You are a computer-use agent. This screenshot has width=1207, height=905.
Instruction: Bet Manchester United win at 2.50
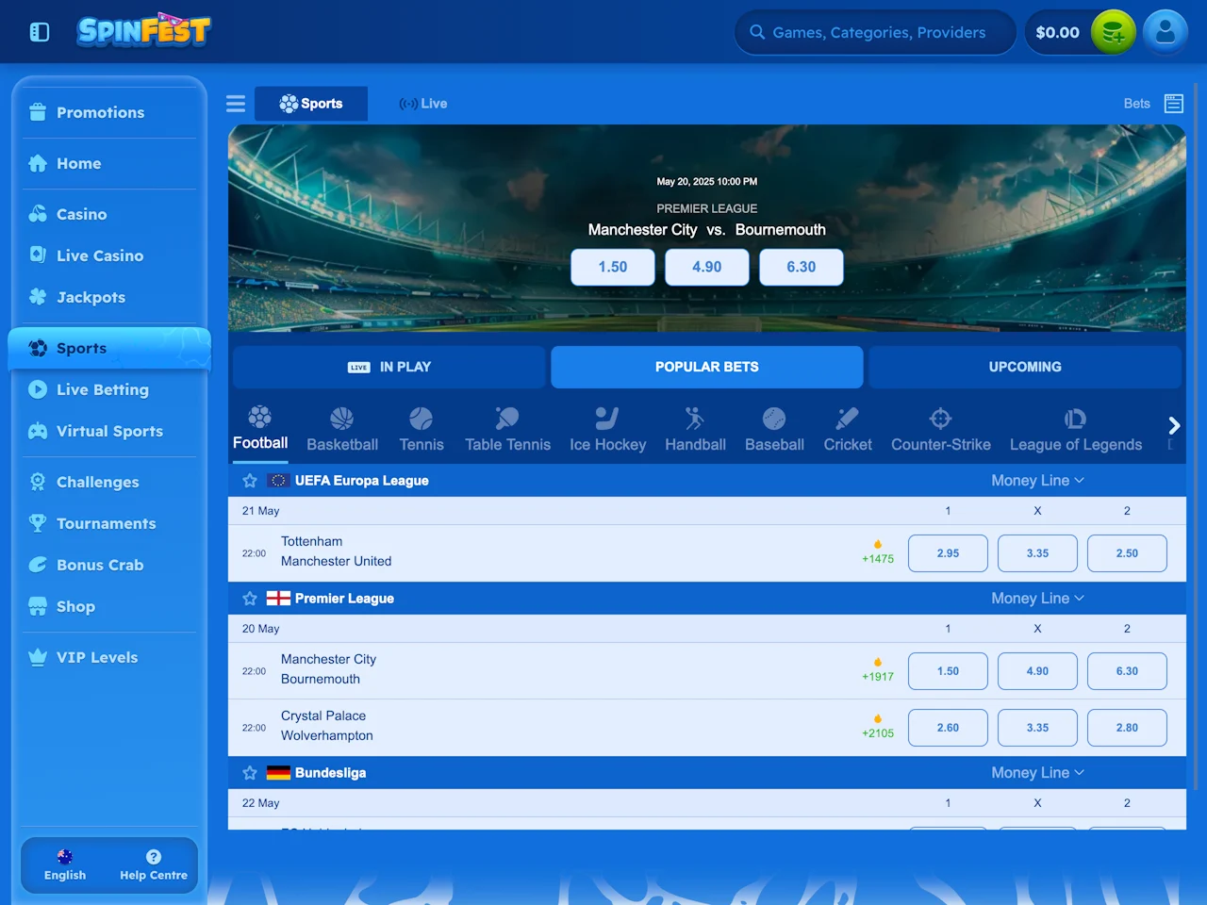(x=1127, y=553)
